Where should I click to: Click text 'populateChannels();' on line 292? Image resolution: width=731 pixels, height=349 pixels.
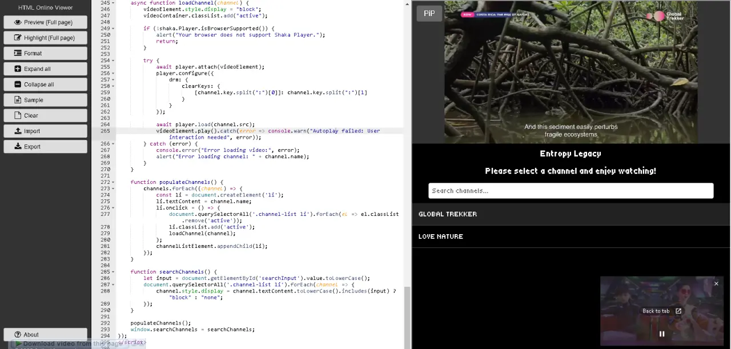pyautogui.click(x=160, y=323)
